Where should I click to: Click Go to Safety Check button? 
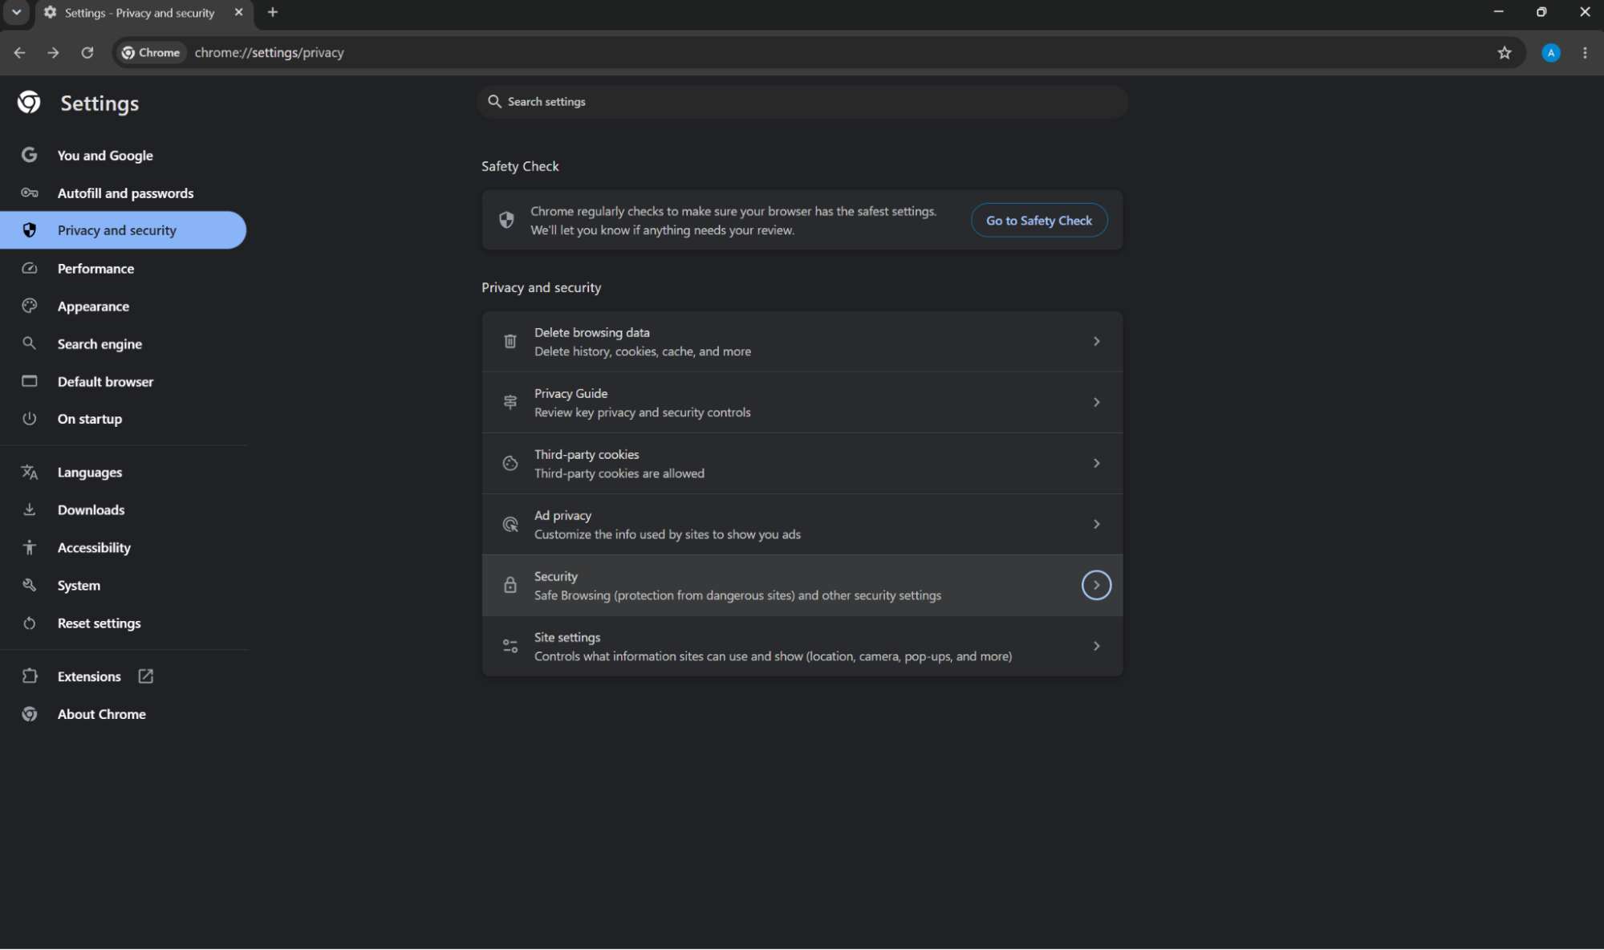[1038, 220]
